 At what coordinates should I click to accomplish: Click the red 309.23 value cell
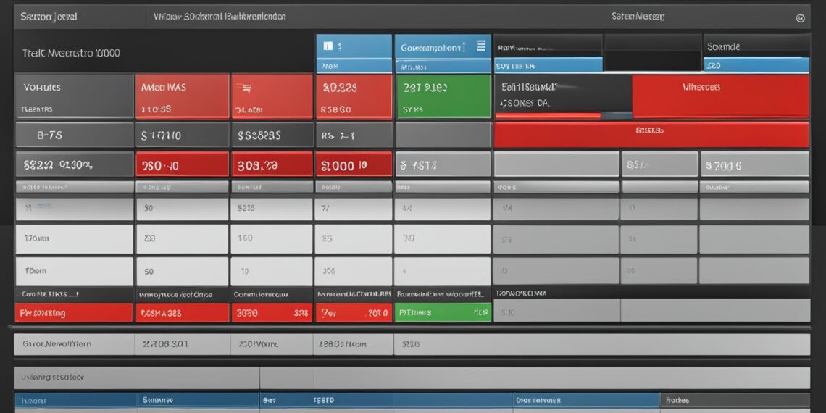click(272, 164)
